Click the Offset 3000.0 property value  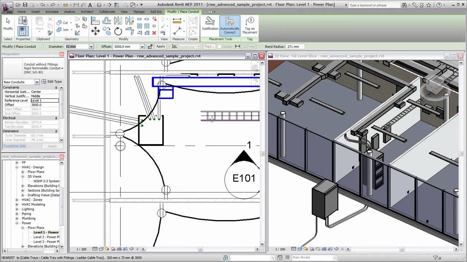click(x=45, y=105)
